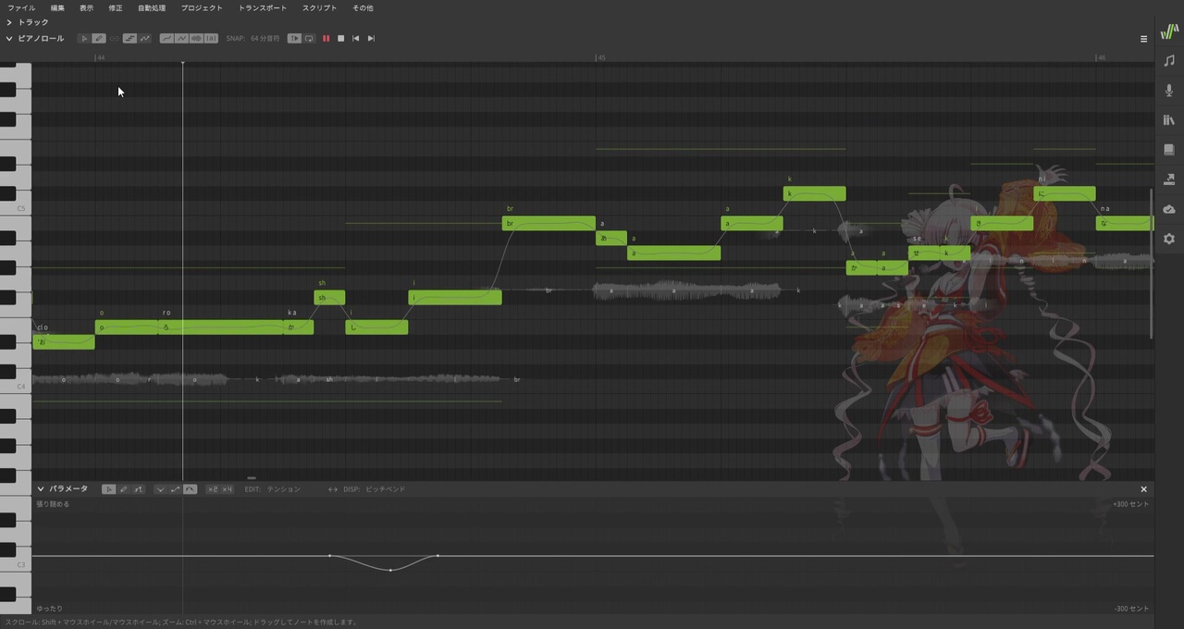Click the piano roll vertical scrollbar
The height and width of the screenshot is (629, 1184).
(1152, 264)
